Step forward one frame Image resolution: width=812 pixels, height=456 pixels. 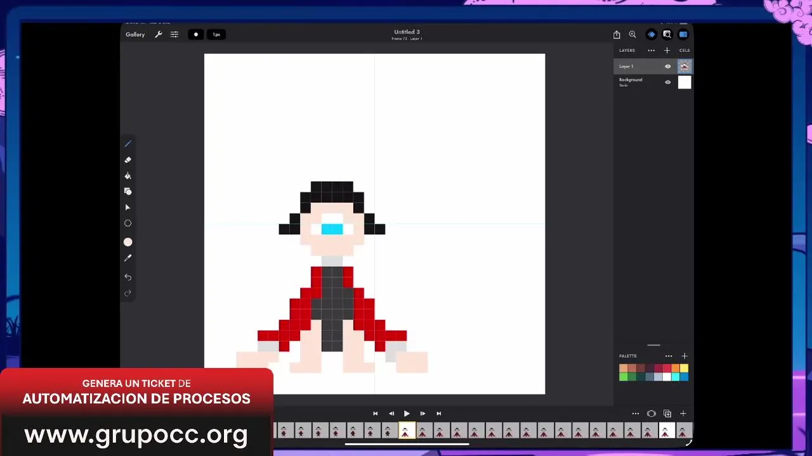coord(422,414)
